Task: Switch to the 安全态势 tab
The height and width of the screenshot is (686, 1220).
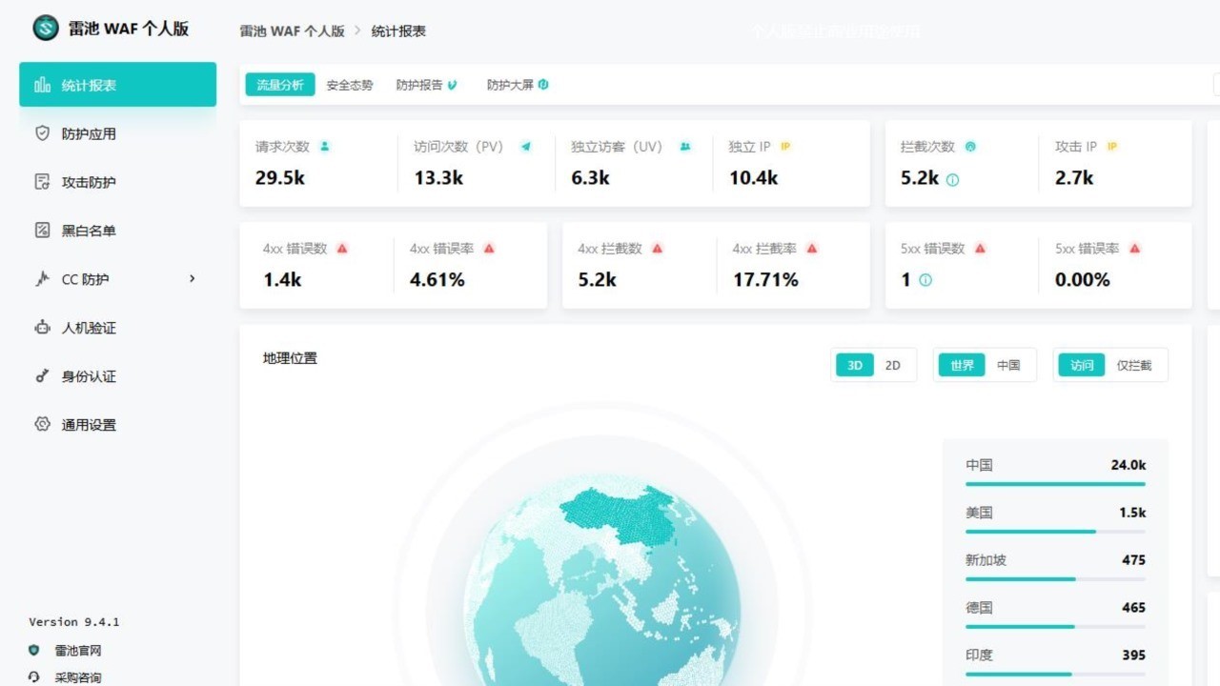Action: [x=350, y=85]
